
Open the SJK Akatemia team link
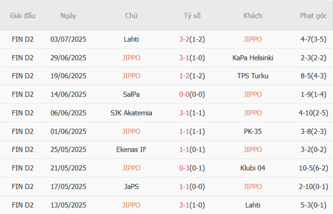pyautogui.click(x=131, y=113)
